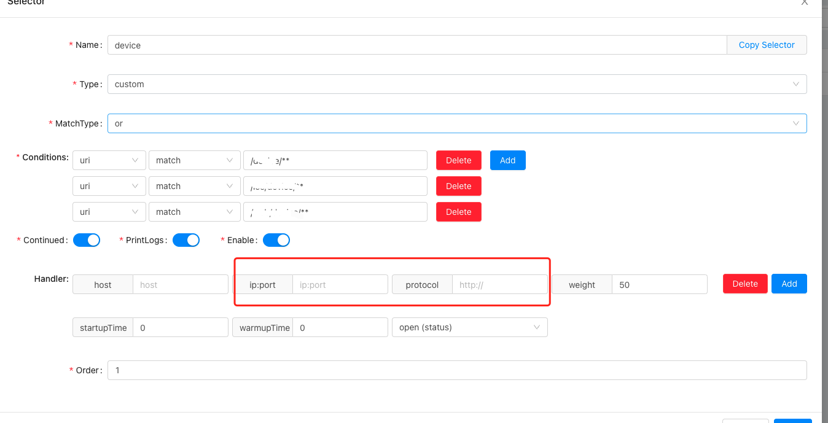The height and width of the screenshot is (423, 828).
Task: Click the third condition's value field
Action: [335, 212]
